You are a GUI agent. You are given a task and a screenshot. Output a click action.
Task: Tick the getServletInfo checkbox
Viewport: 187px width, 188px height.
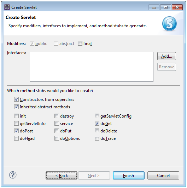click(16, 124)
